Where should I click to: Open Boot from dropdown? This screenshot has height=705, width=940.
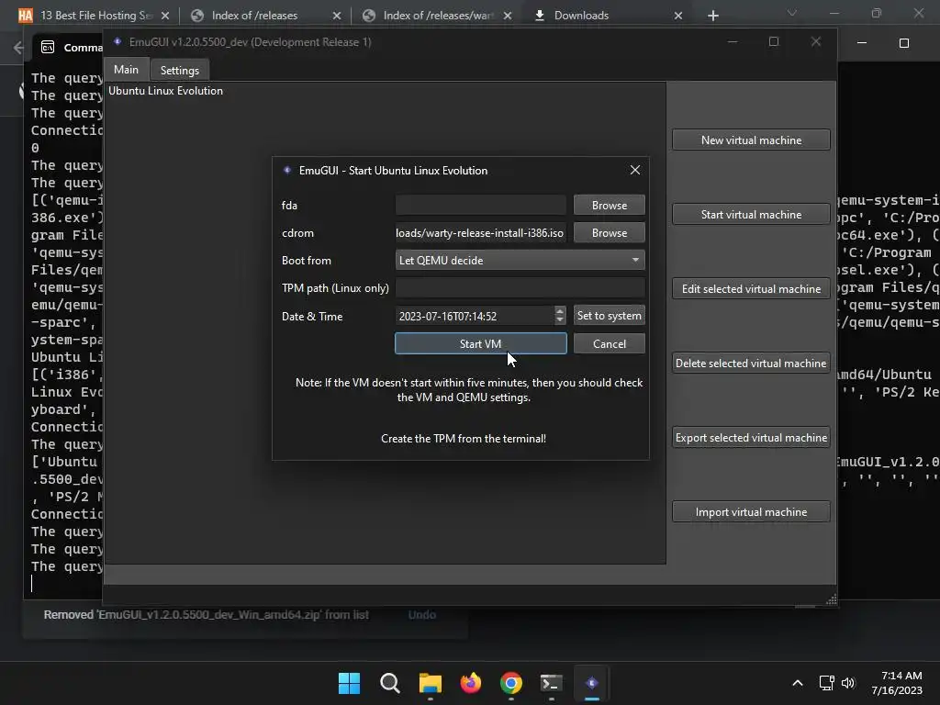point(520,260)
